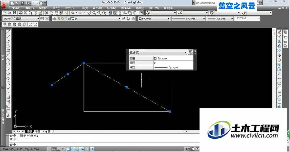The height and width of the screenshot is (152, 290).
Task: Click the Pan Realtime hand icon
Action: [x=89, y=13]
